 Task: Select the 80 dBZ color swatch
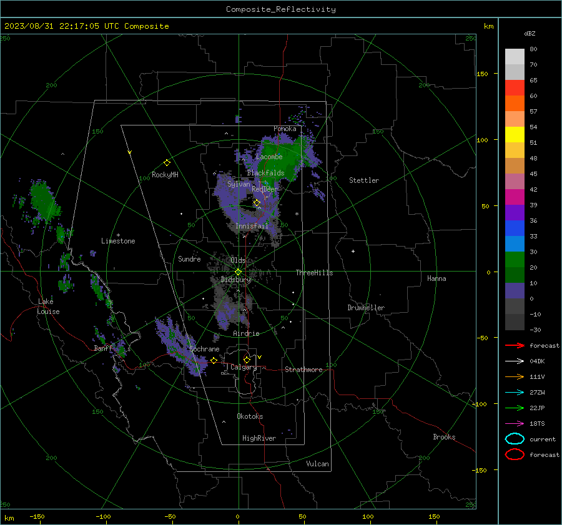click(515, 56)
